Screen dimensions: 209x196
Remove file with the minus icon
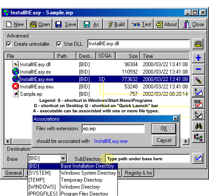pyautogui.click(x=198, y=69)
